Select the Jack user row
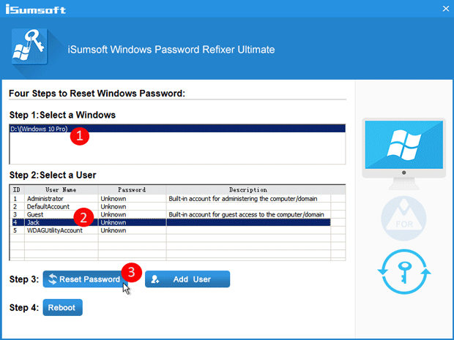 pyautogui.click(x=171, y=222)
